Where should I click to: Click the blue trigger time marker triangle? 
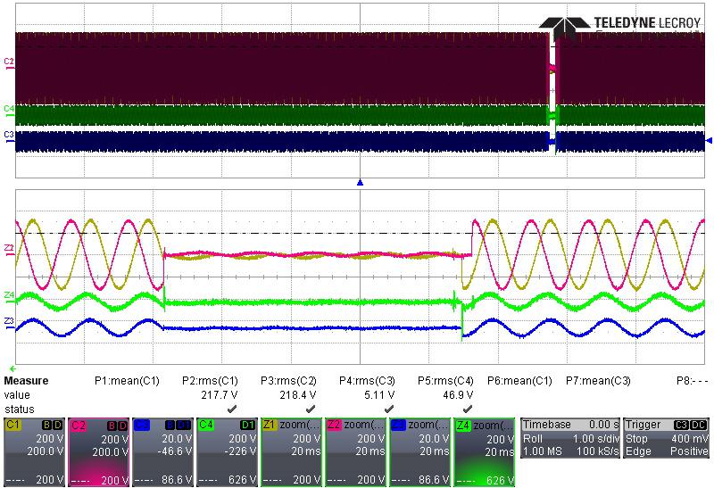(360, 182)
